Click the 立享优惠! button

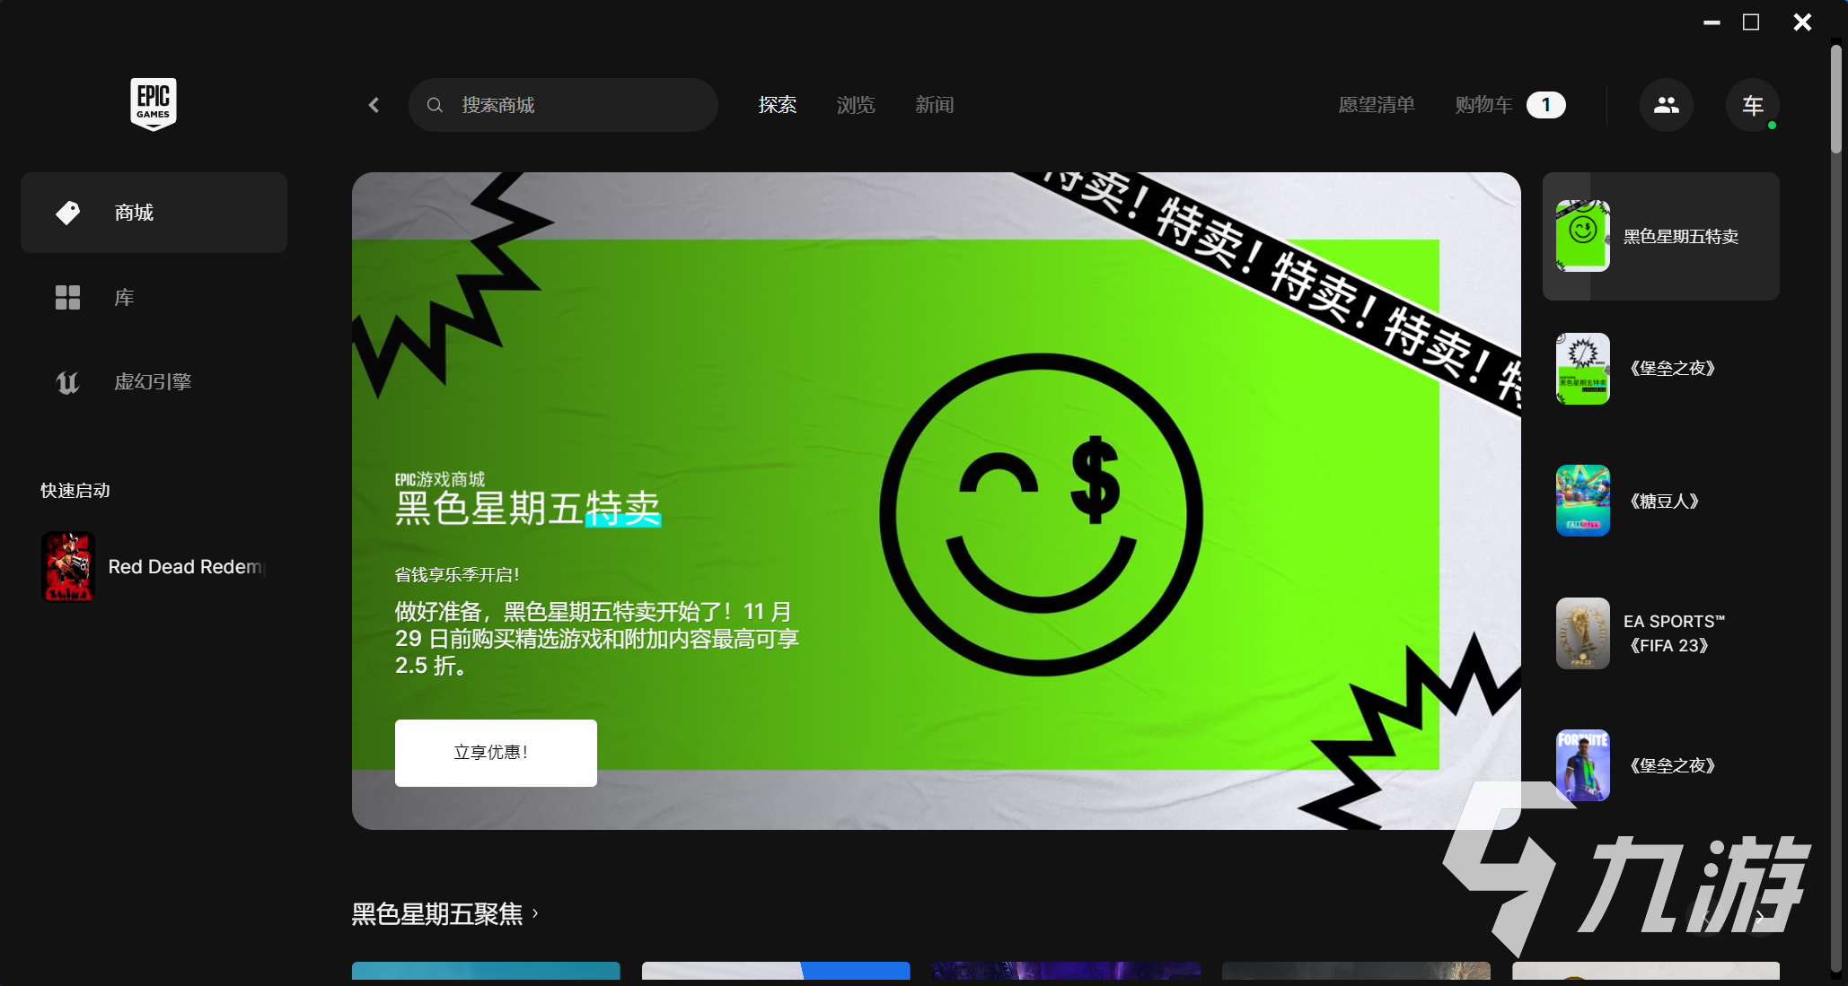(x=496, y=753)
